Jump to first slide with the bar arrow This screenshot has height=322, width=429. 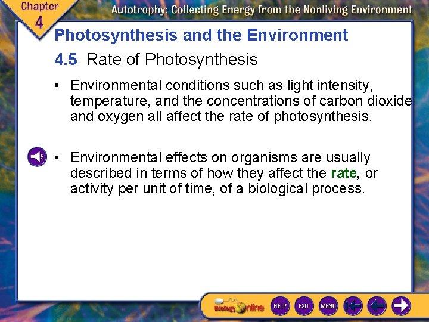pos(353,305)
